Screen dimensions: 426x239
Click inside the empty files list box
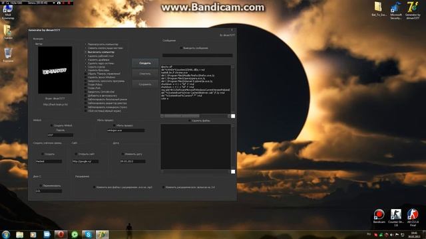coord(196,147)
